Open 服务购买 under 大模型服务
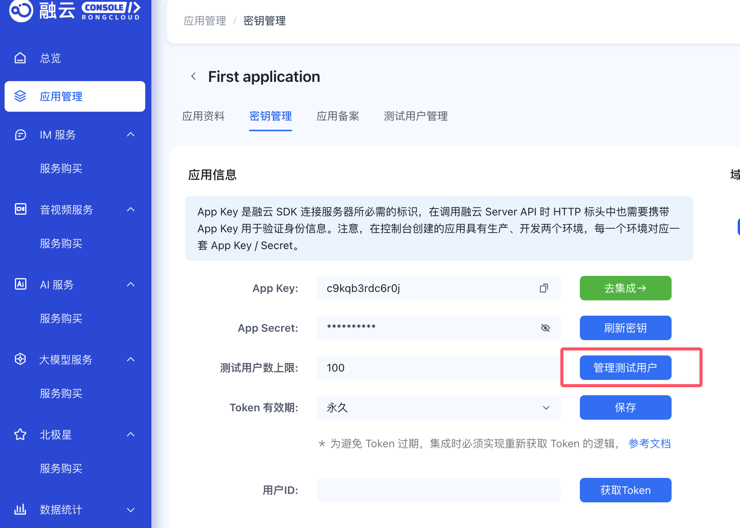 click(x=61, y=393)
